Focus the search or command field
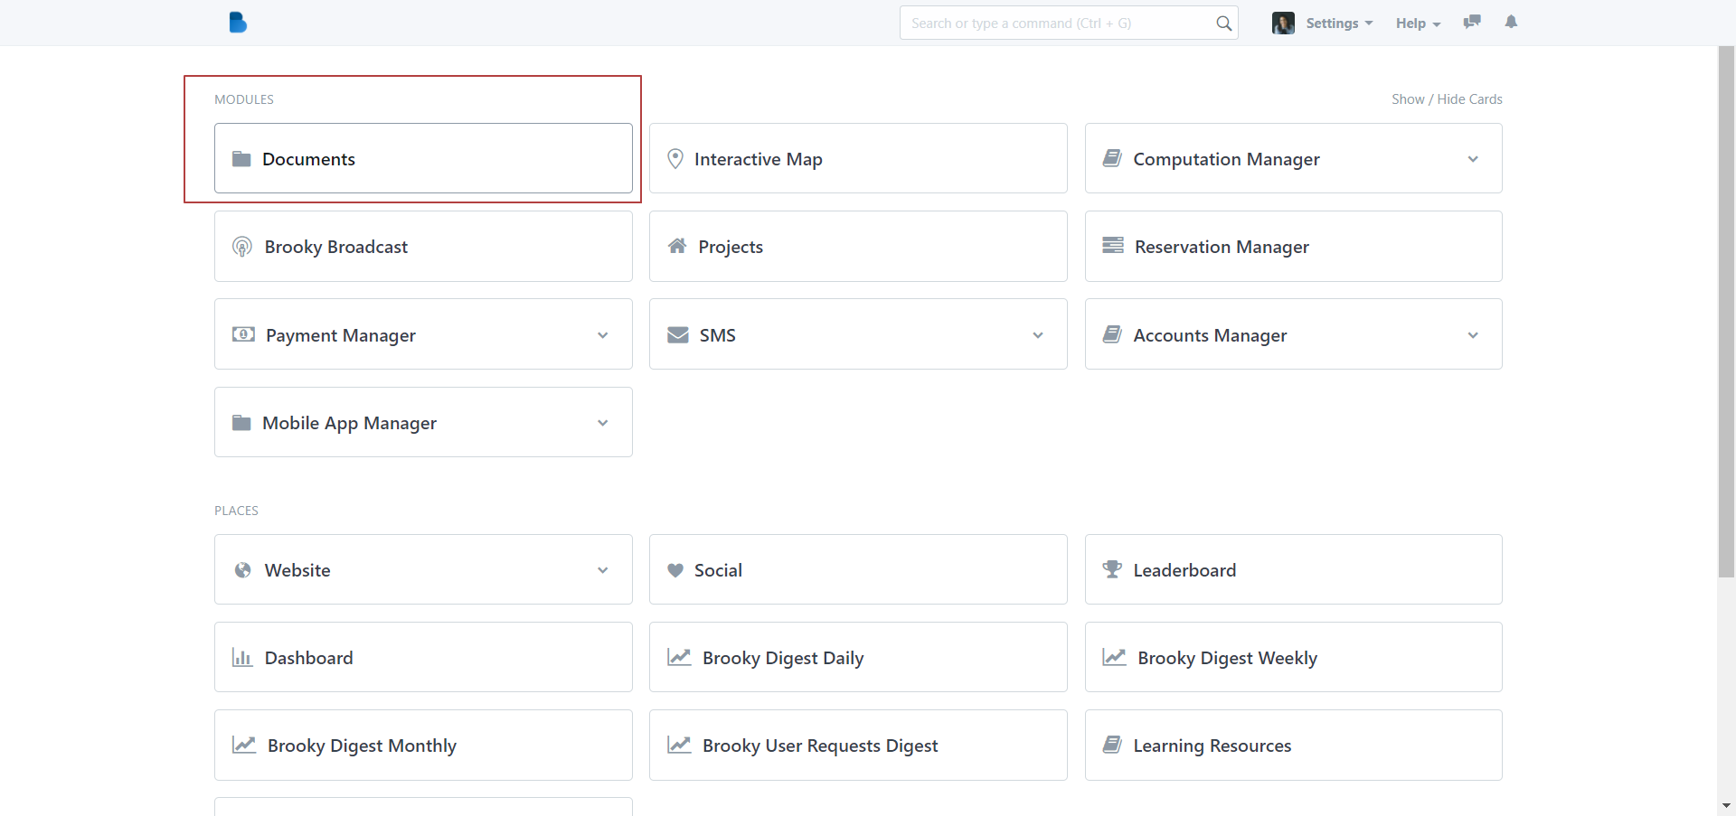This screenshot has width=1736, height=816. [1058, 23]
